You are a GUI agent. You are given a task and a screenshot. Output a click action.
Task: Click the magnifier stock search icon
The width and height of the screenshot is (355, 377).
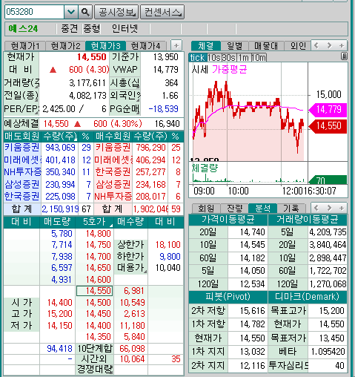(x=85, y=12)
